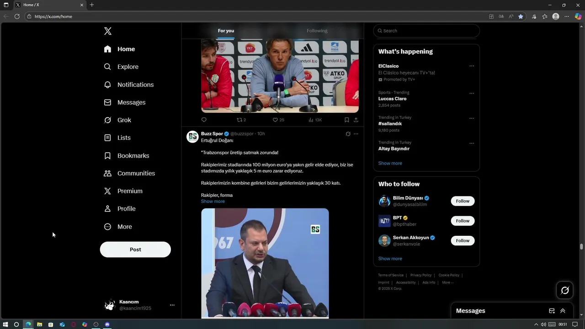This screenshot has width=585, height=329.
Task: Open Privacy Policy footer link
Action: tap(421, 275)
